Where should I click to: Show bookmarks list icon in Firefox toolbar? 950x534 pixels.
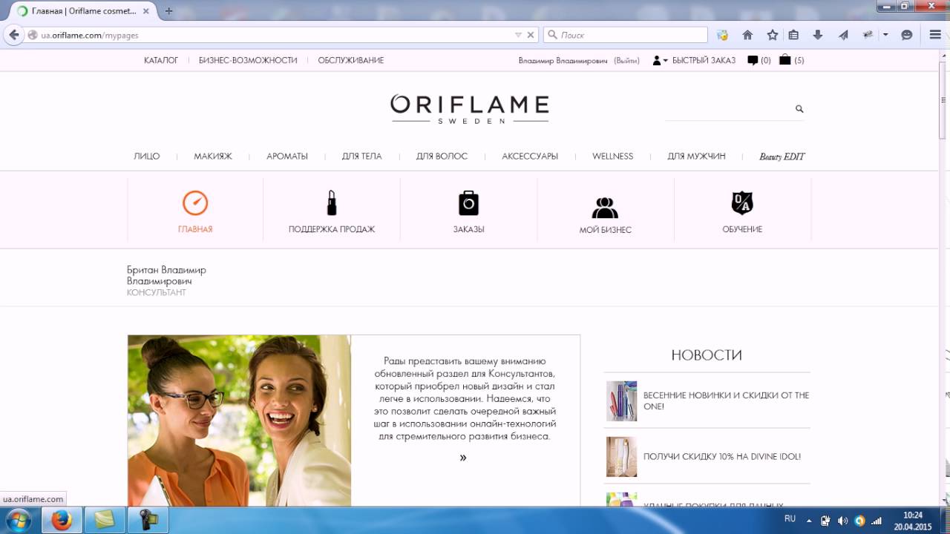(x=793, y=35)
